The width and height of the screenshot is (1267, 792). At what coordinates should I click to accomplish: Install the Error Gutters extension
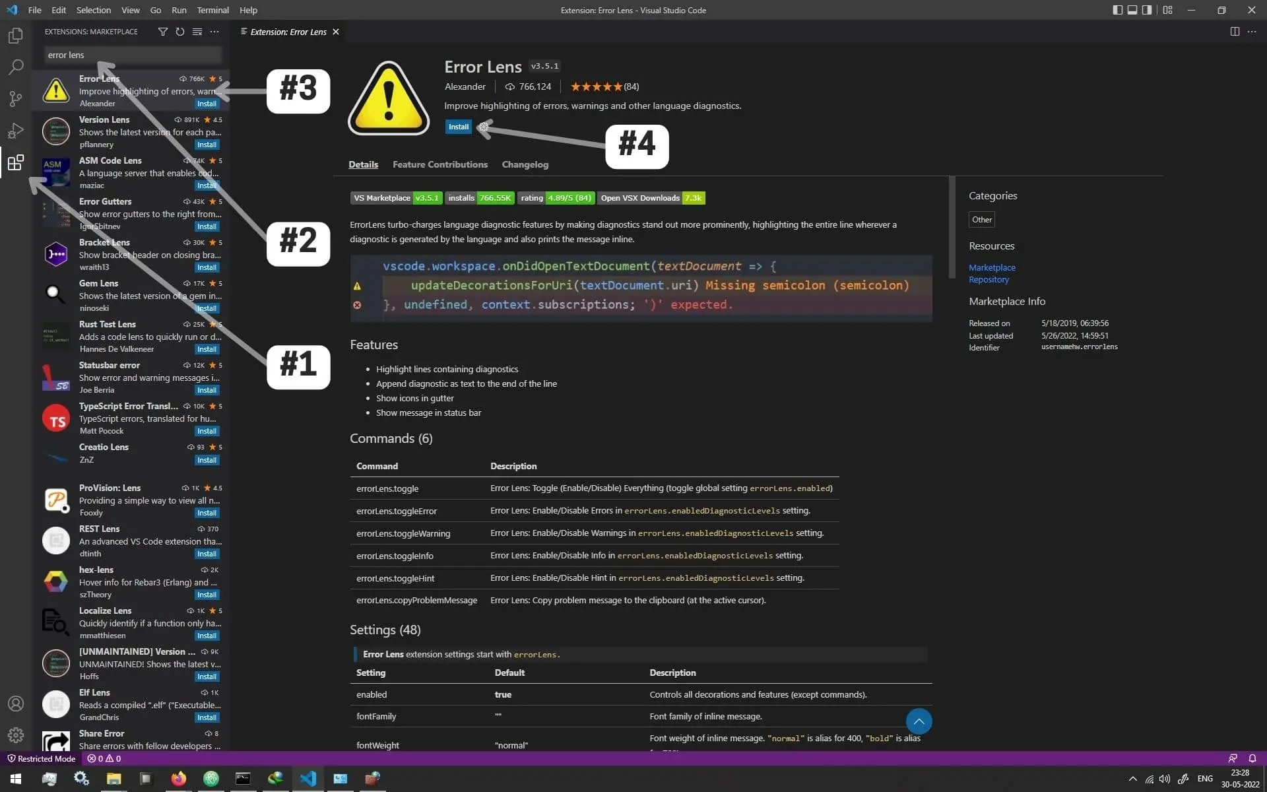click(207, 226)
